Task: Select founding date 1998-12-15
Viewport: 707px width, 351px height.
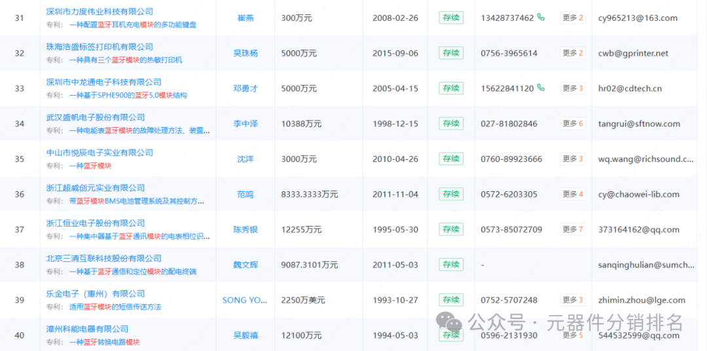Action: point(395,124)
